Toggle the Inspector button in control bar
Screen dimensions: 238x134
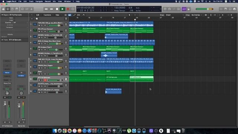8,9
